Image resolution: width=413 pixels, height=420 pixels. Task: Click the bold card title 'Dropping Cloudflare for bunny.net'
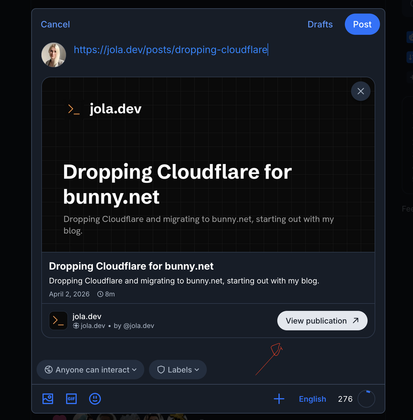pos(131,266)
